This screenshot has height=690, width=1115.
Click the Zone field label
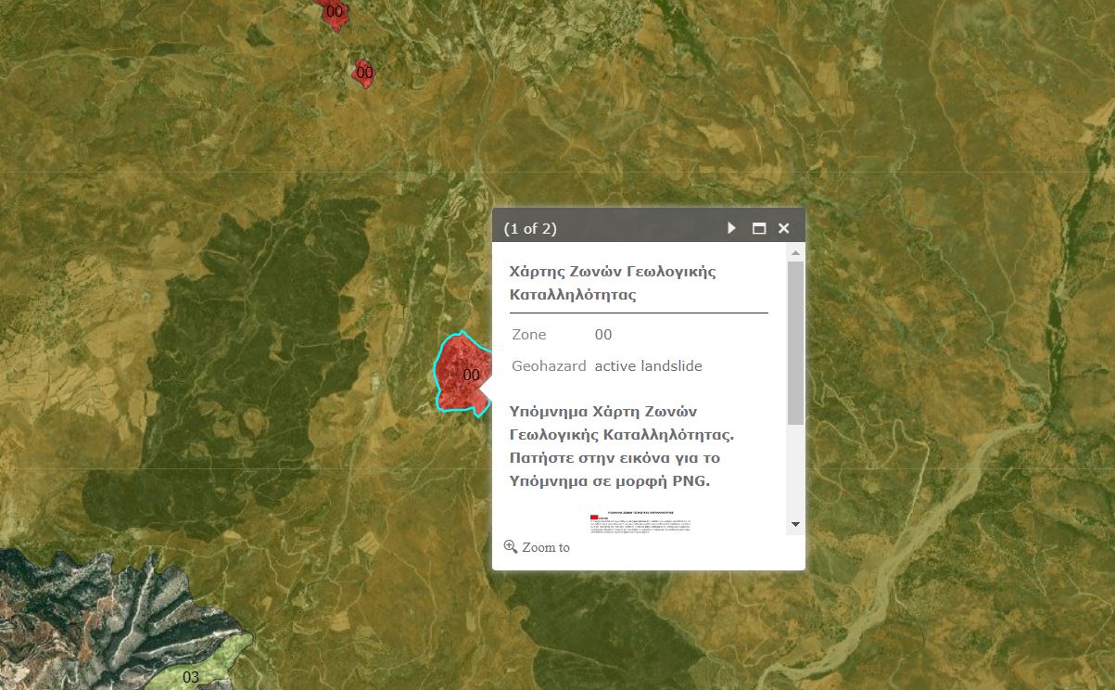click(529, 335)
